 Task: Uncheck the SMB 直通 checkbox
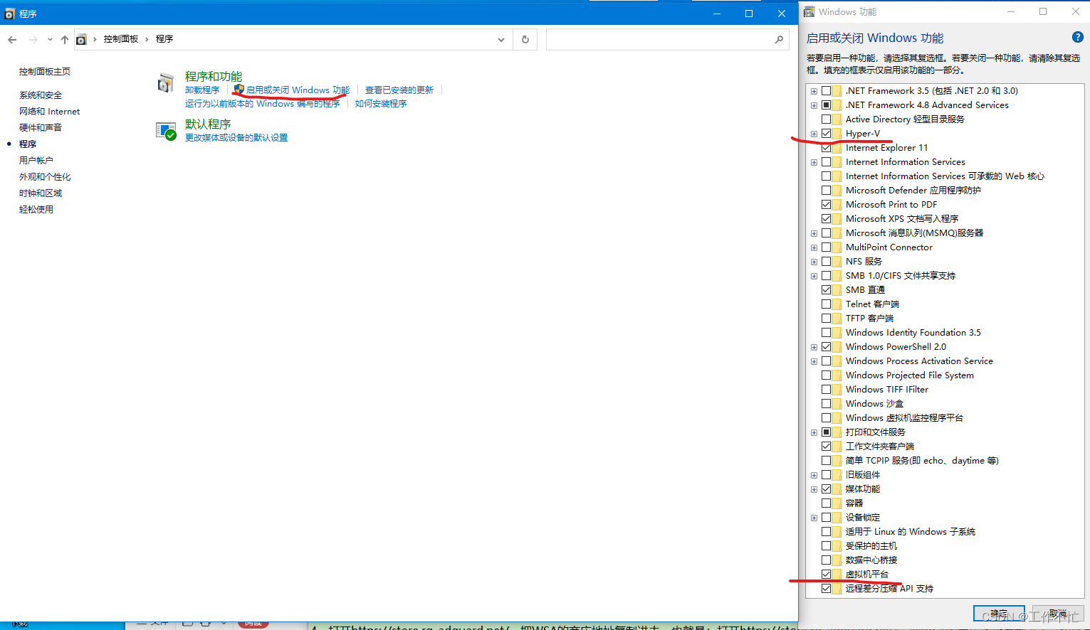coord(827,290)
